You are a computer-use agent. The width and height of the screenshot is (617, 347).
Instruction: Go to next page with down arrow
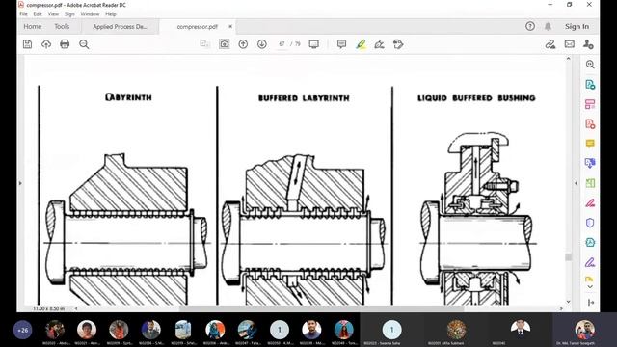(262, 44)
